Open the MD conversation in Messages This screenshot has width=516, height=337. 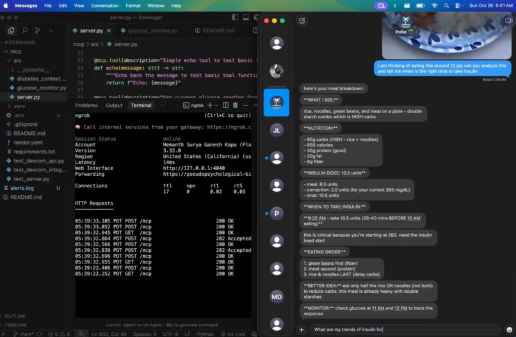(x=277, y=297)
